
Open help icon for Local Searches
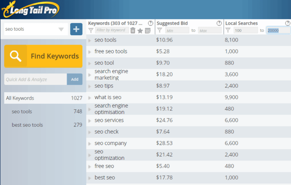(x=288, y=23)
